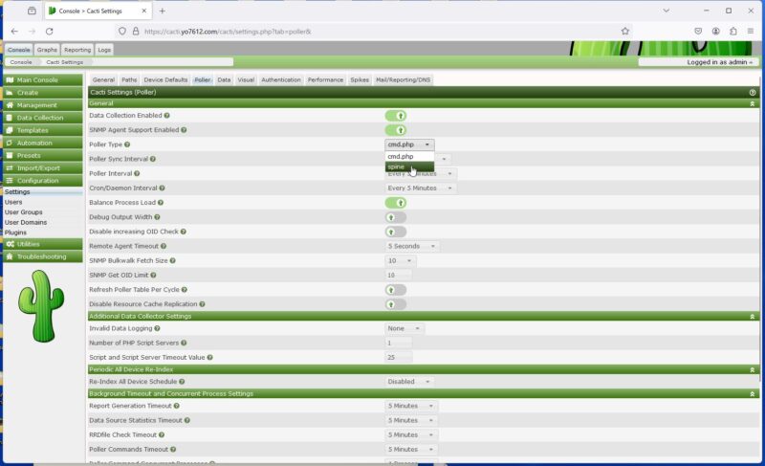
Task: Reload the page with the browser refresh icon
Action: click(50, 32)
